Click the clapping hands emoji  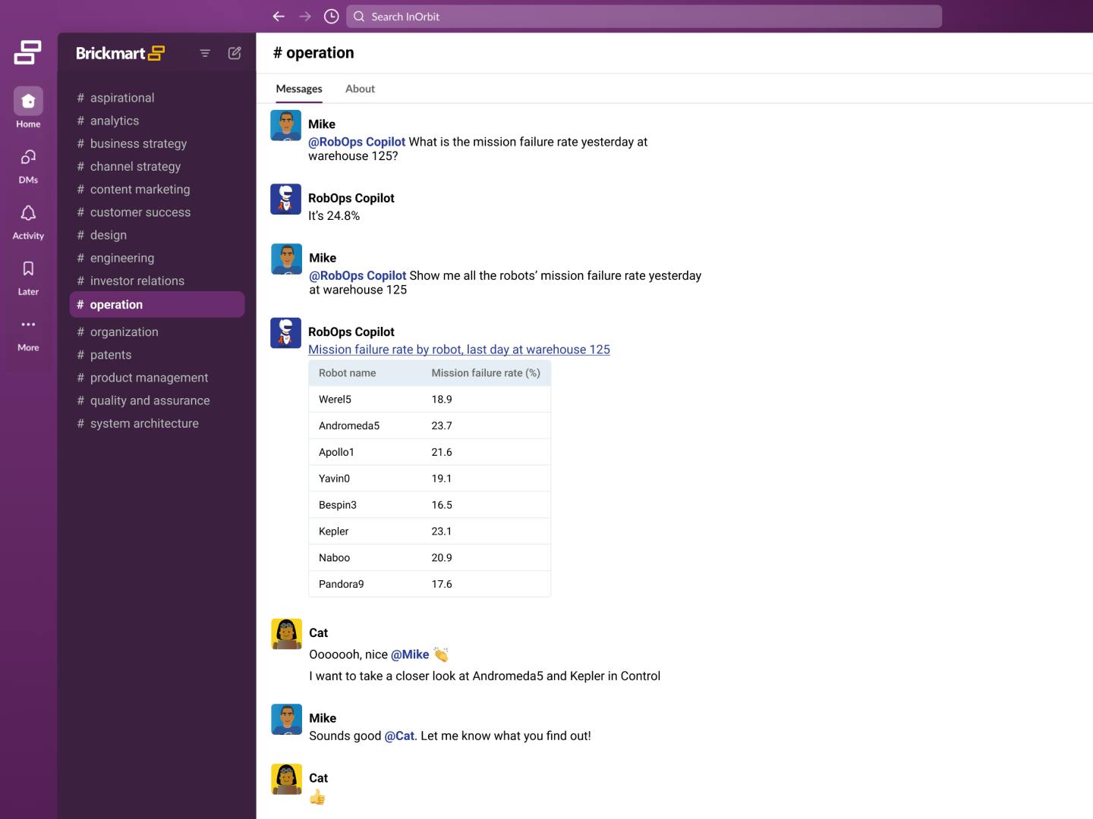tap(441, 654)
